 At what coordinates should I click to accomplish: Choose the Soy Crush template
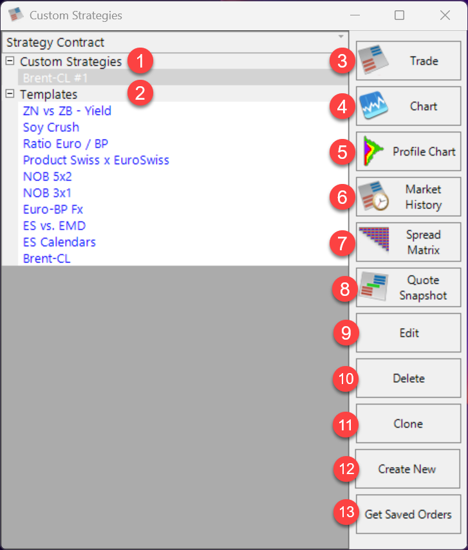[x=51, y=127]
